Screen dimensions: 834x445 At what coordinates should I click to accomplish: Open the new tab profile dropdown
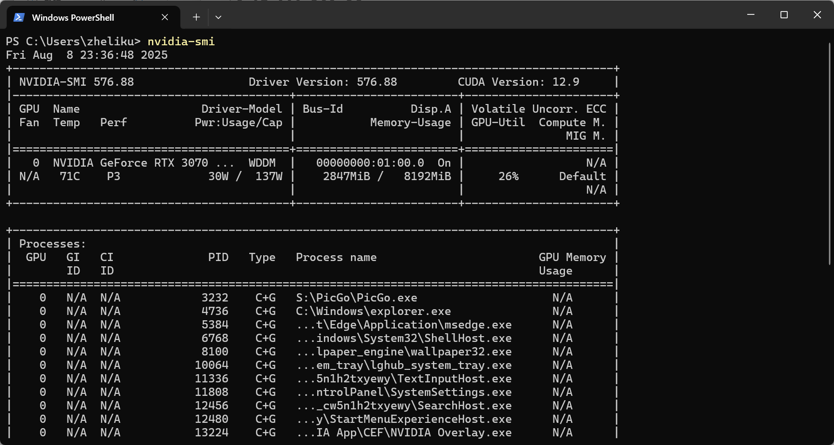[218, 17]
